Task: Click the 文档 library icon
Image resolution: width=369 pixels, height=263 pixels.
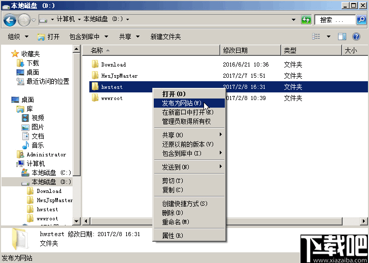Action: click(25, 136)
